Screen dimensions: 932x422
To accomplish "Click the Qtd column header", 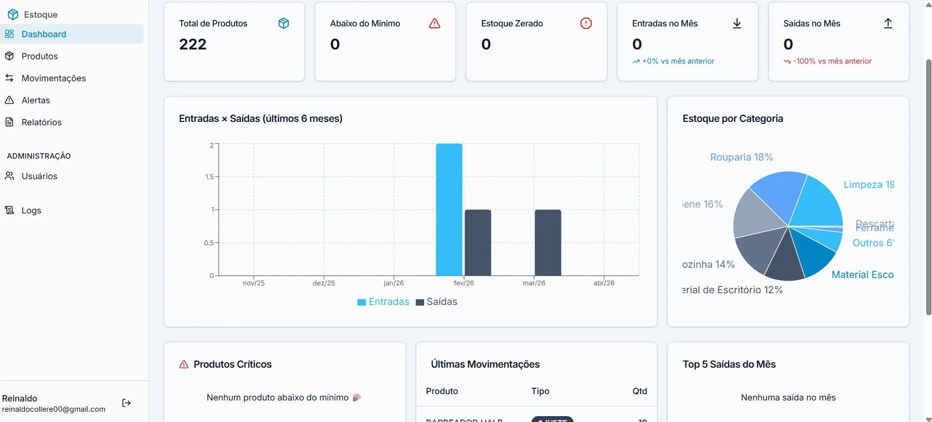I will 640,391.
